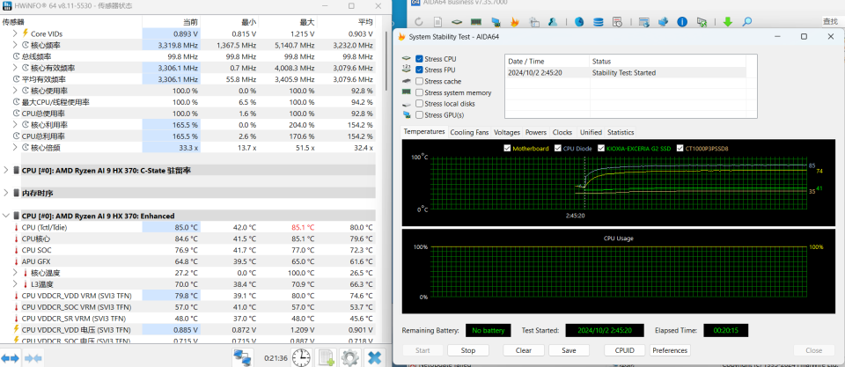Click the Stop button in stability test
845x367 pixels.
[467, 350]
